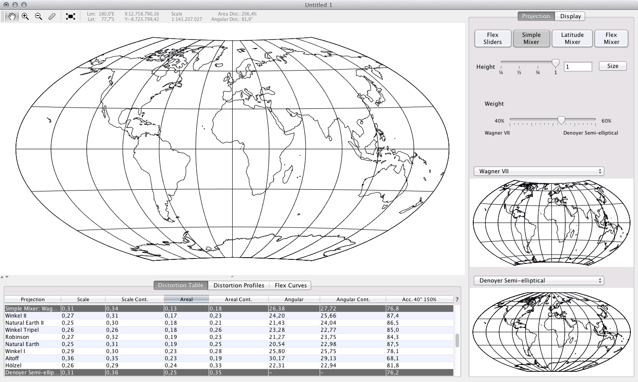The width and height of the screenshot is (638, 382).
Task: Show the Flex Curves tab
Action: pyautogui.click(x=290, y=286)
